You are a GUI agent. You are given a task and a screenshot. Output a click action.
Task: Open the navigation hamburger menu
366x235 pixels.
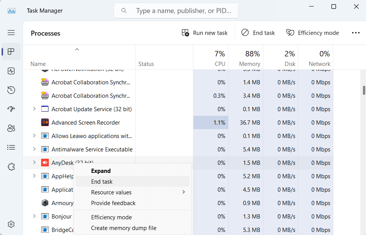[11, 33]
